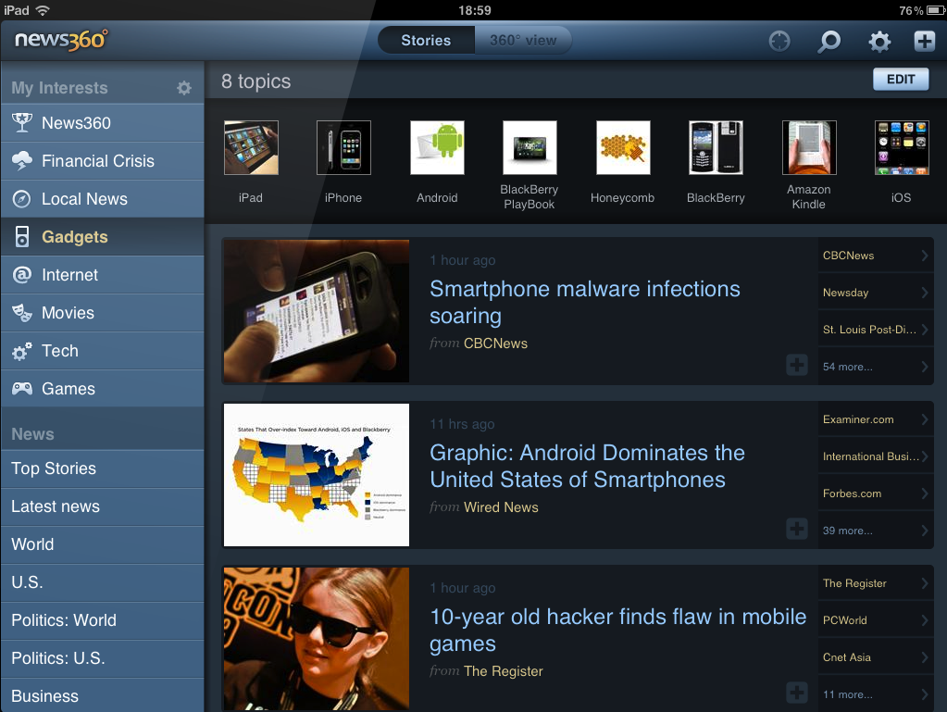Expand Newsday source chevron

point(924,293)
